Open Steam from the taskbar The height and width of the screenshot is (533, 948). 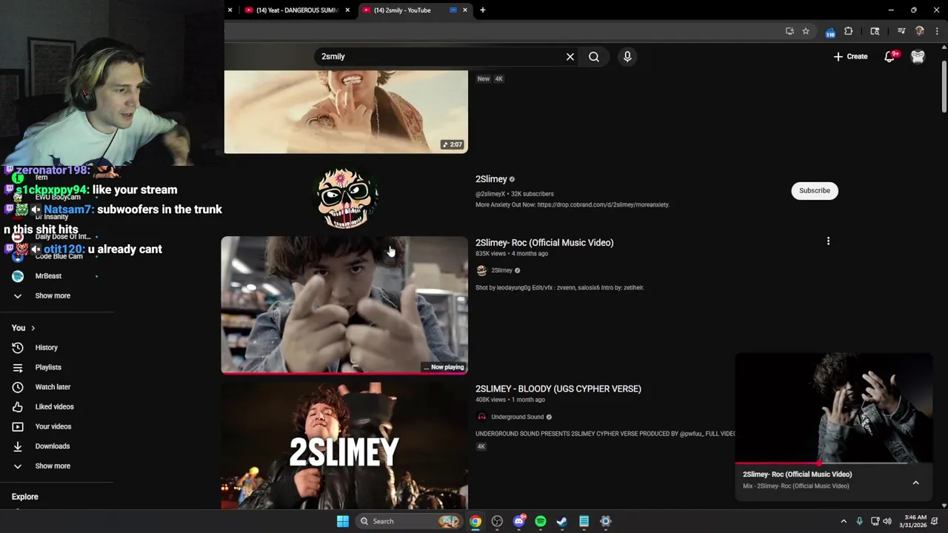click(562, 521)
